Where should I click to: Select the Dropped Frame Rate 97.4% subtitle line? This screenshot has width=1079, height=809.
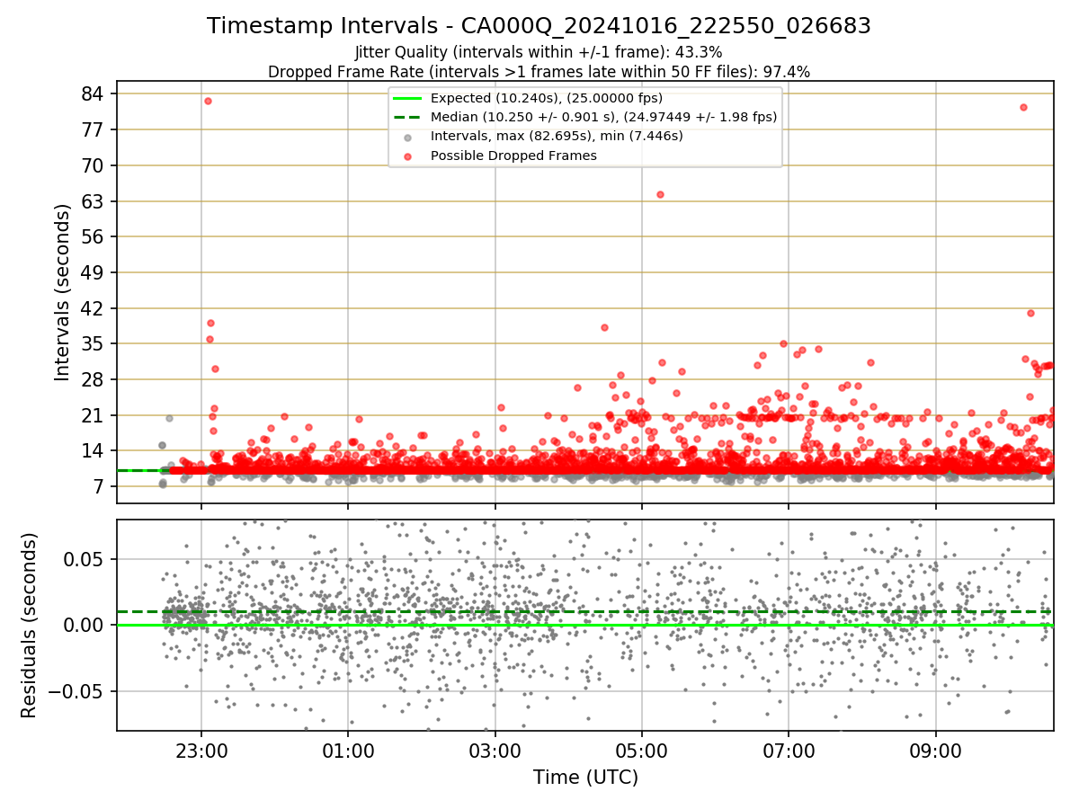click(539, 72)
